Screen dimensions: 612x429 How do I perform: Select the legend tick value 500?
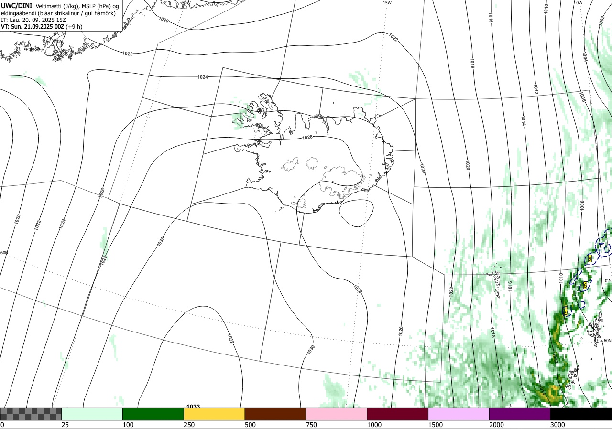(x=251, y=425)
